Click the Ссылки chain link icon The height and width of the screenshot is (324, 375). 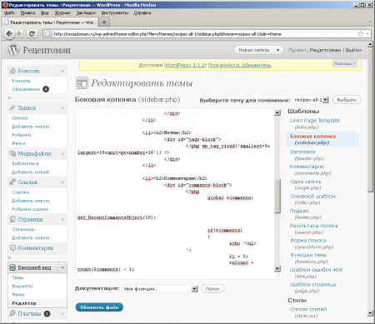12,182
